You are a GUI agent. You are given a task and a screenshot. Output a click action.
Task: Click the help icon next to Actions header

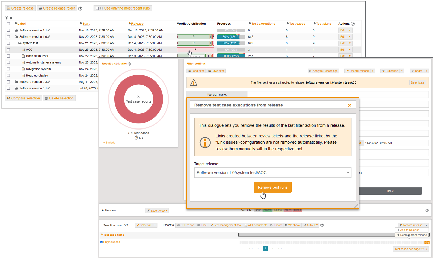pyautogui.click(x=353, y=24)
